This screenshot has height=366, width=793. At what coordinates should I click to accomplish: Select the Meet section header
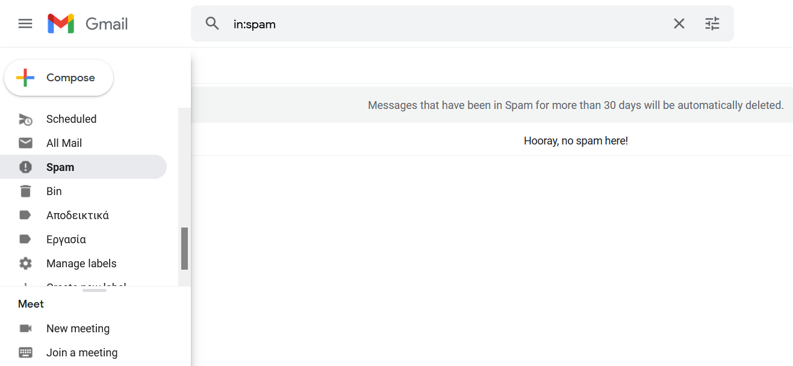point(31,304)
